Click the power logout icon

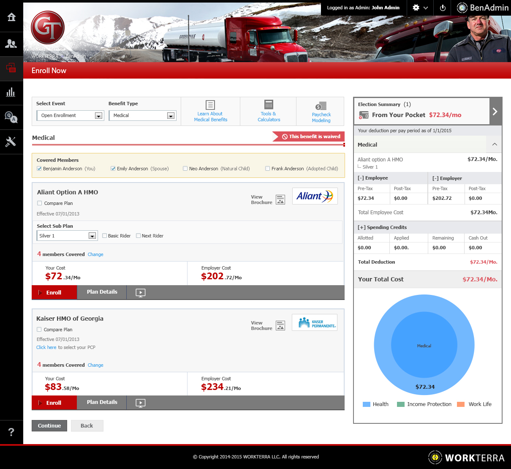(x=443, y=8)
